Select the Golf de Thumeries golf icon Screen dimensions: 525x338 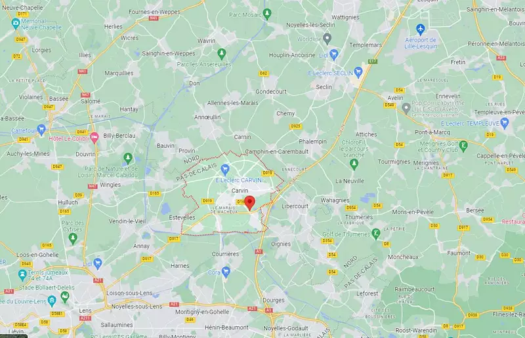[376, 233]
